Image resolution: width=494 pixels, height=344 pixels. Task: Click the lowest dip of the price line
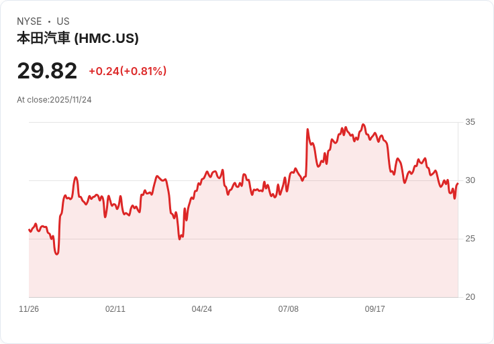(57, 254)
